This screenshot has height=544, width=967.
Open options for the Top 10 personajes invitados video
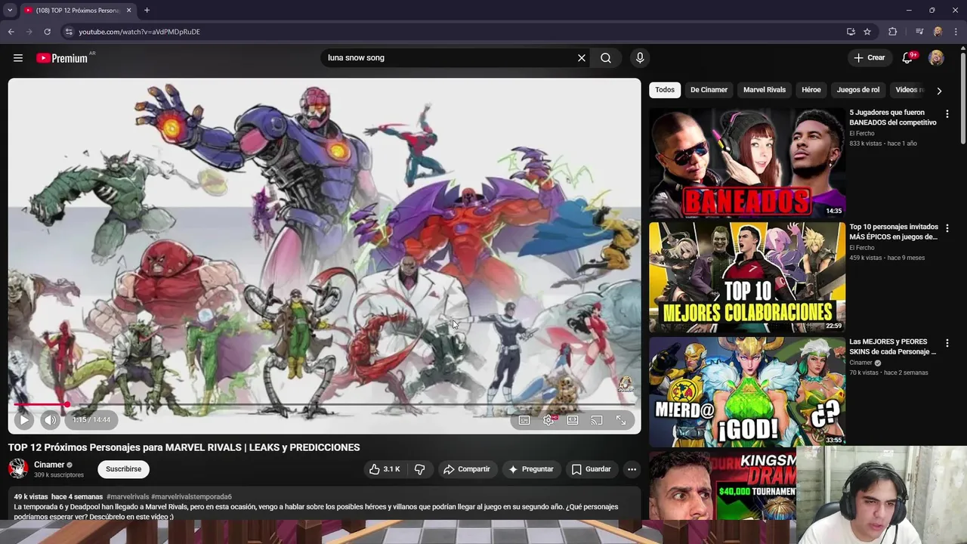tap(947, 228)
